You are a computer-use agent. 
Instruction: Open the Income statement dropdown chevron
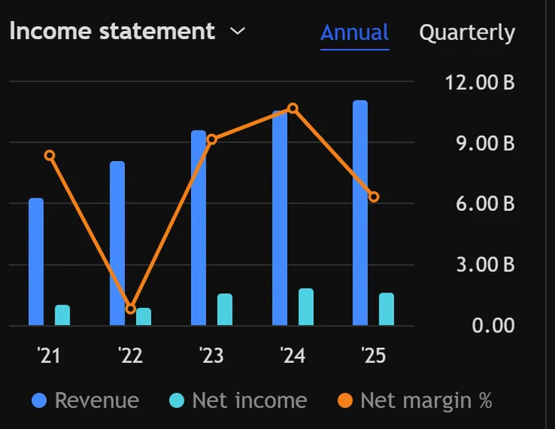click(x=238, y=31)
